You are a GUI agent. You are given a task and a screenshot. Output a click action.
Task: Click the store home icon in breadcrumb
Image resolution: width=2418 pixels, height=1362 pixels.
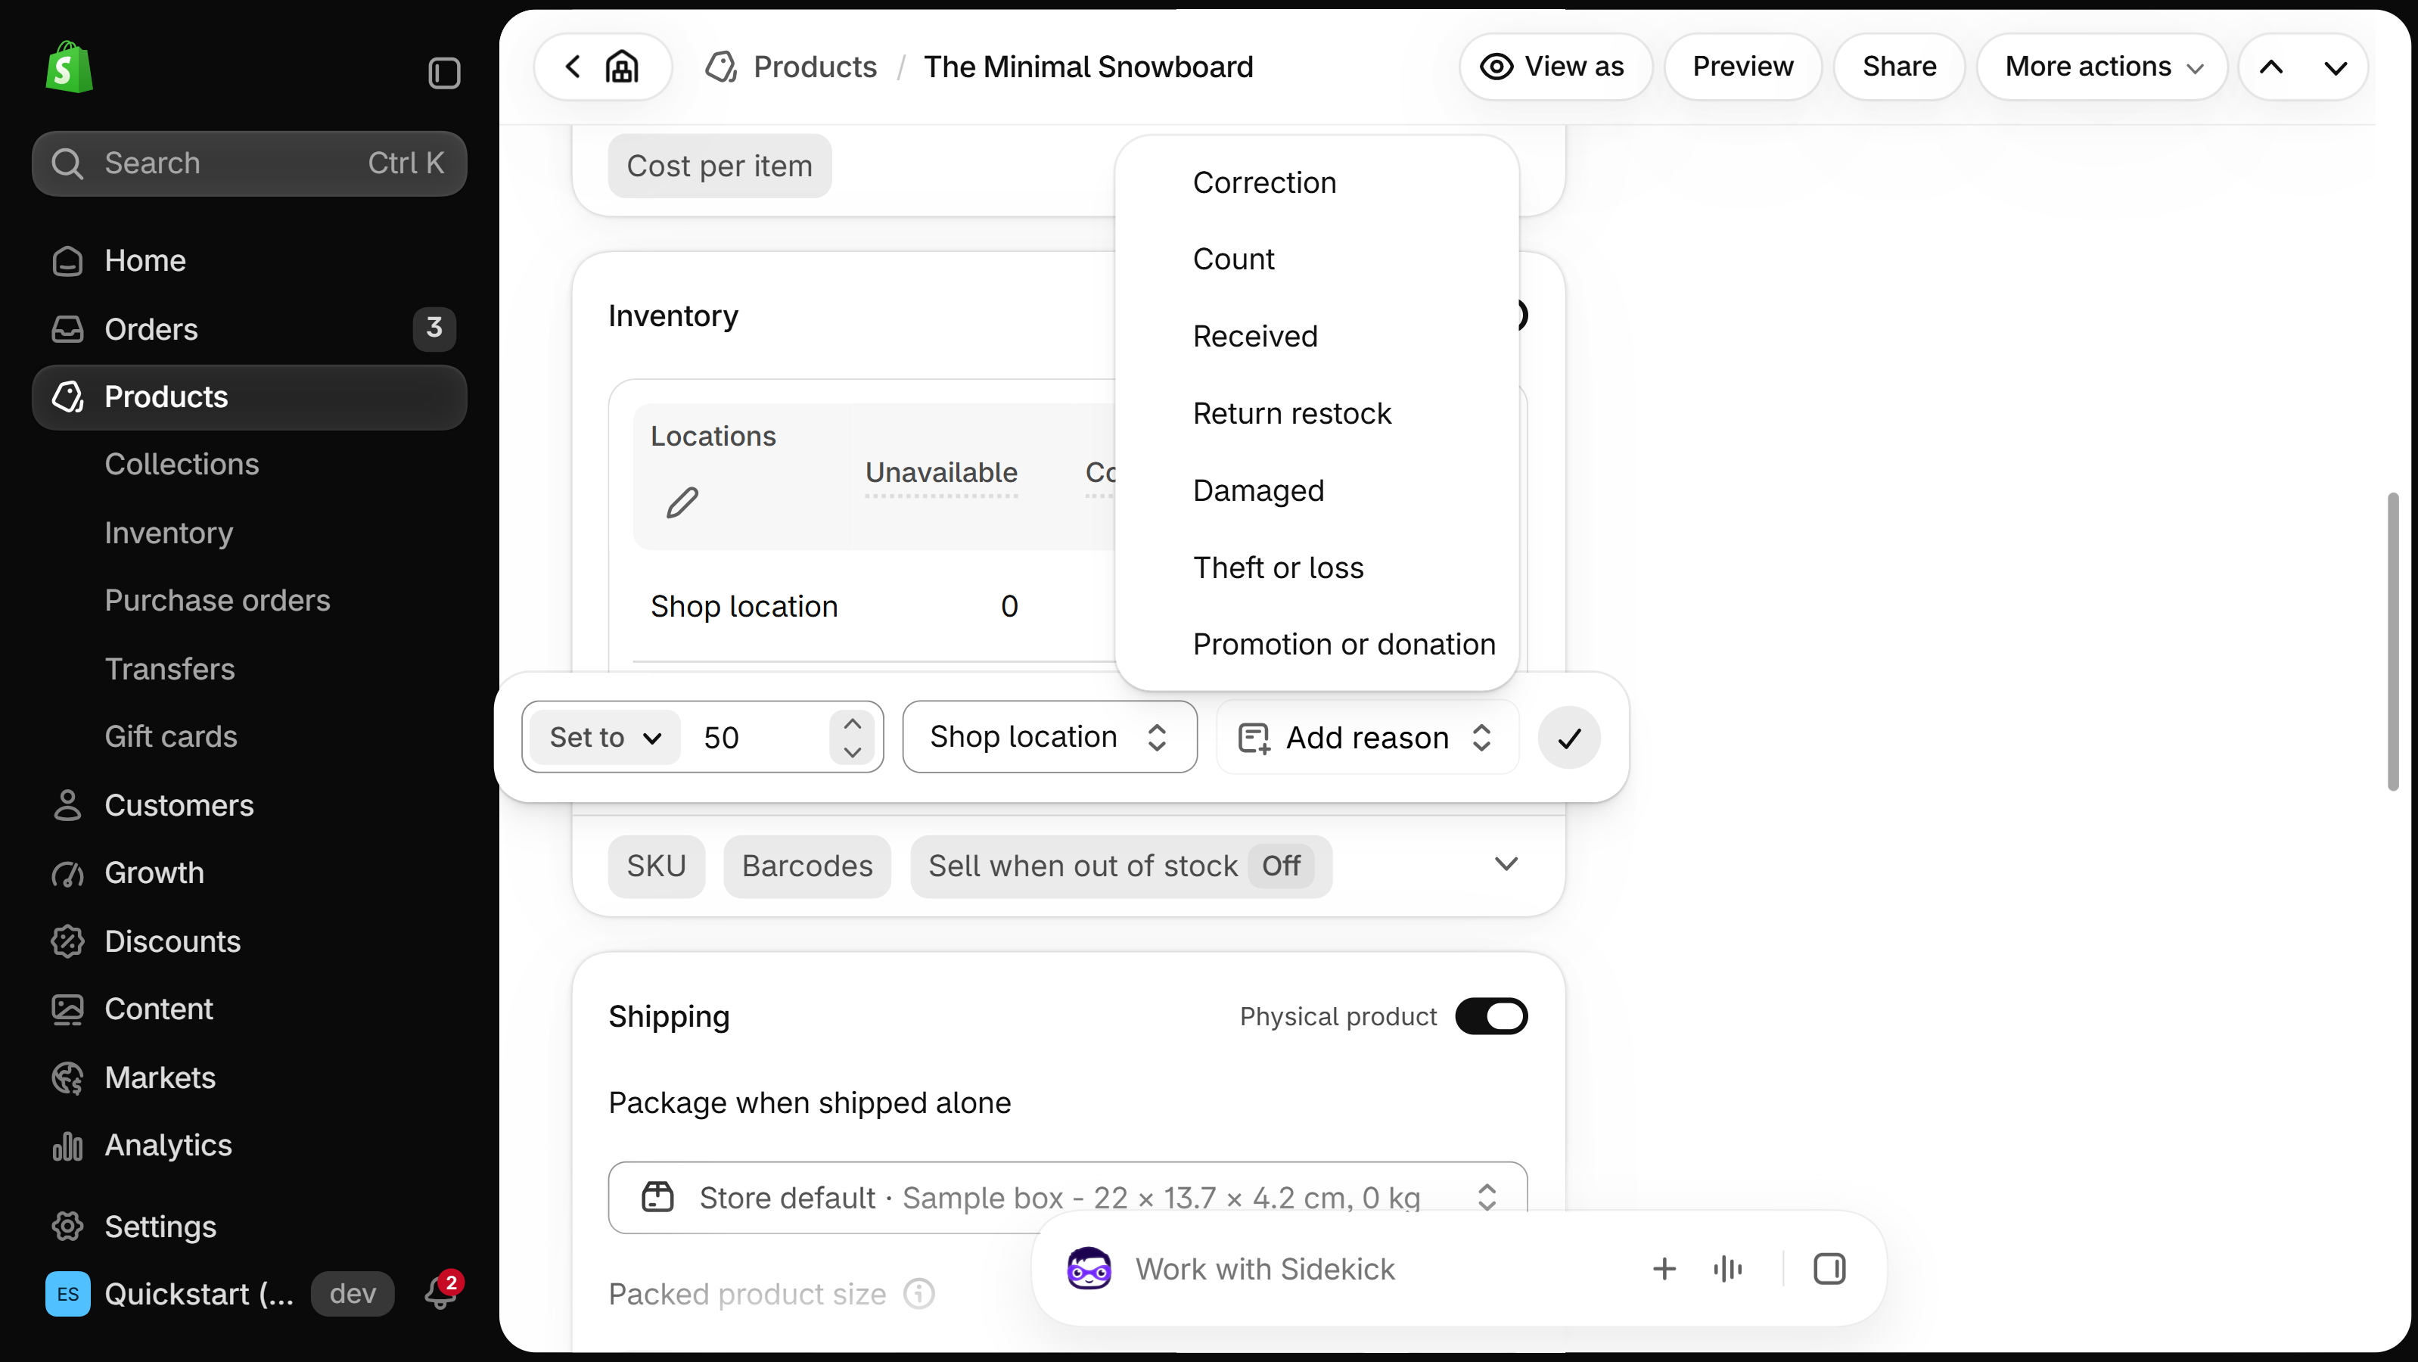tap(621, 67)
